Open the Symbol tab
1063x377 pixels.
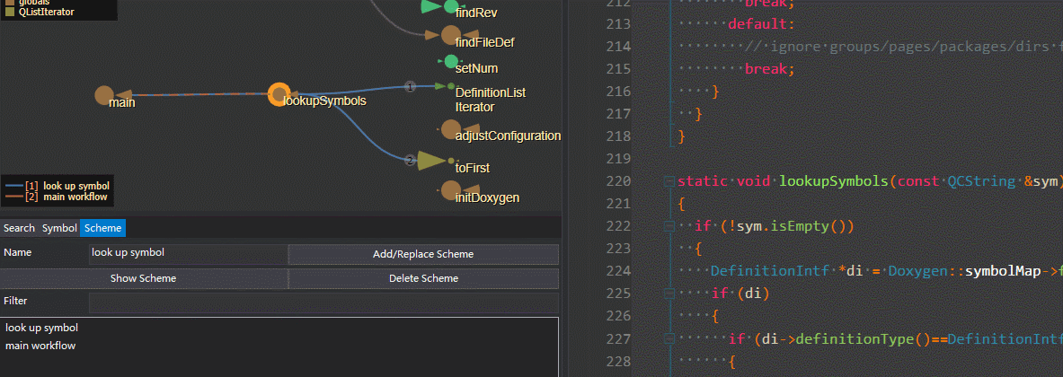[59, 228]
